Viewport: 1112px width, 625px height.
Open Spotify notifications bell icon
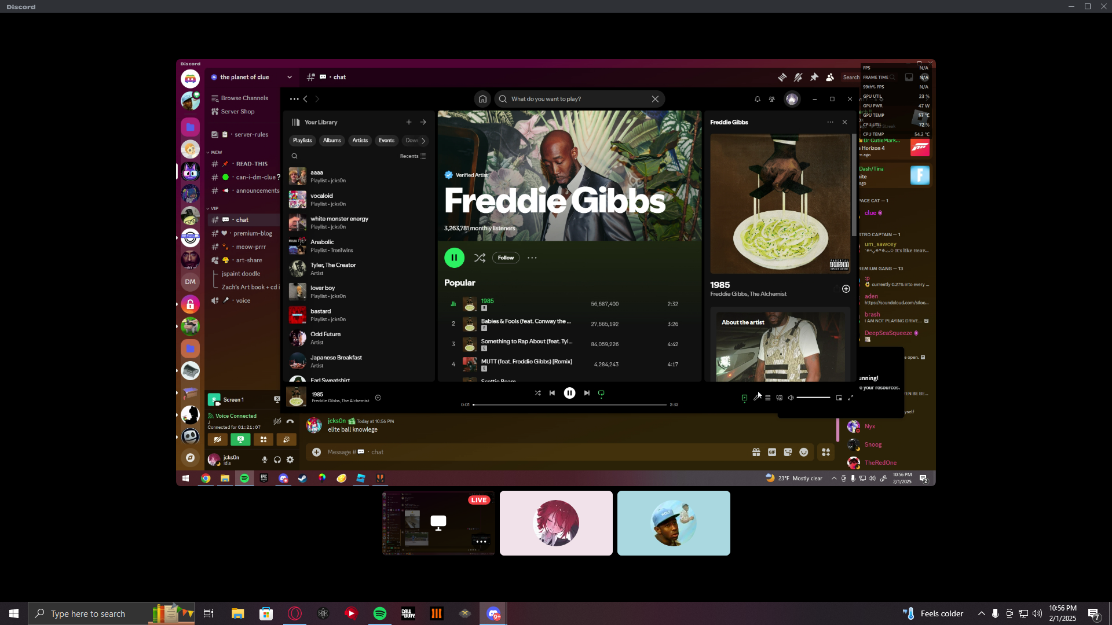point(757,99)
